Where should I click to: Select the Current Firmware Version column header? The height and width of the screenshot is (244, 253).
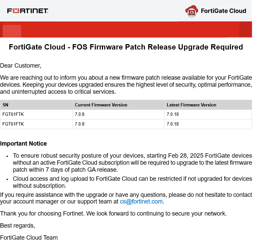click(119, 105)
